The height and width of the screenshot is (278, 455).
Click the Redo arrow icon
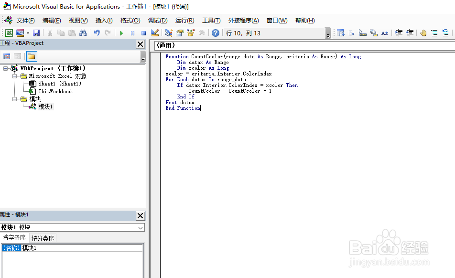coord(108,33)
